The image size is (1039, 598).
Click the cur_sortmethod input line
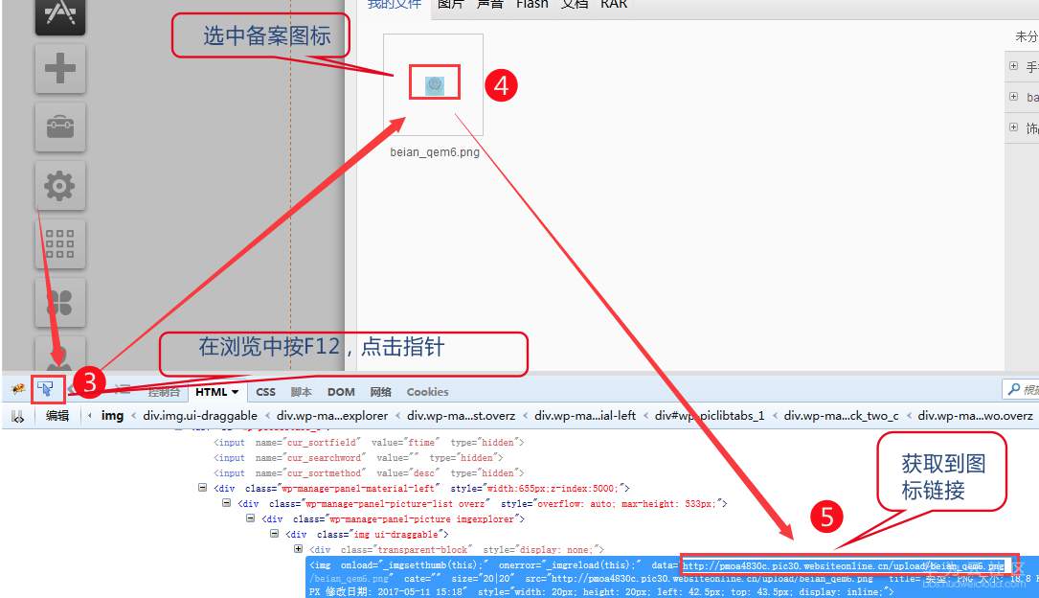tap(369, 472)
